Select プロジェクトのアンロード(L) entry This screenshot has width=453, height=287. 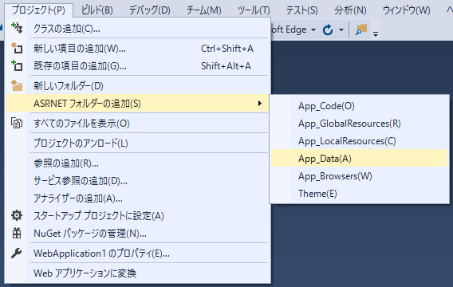pyautogui.click(x=137, y=143)
